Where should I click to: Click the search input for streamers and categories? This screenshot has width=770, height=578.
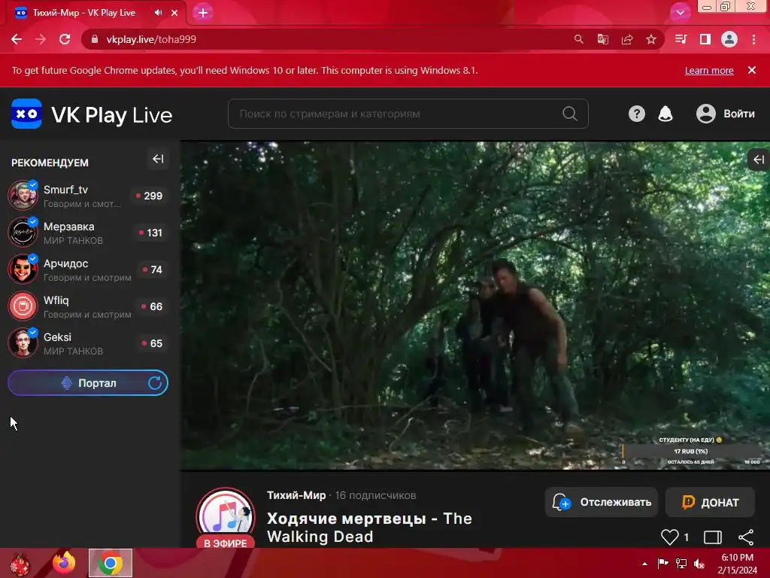click(408, 114)
